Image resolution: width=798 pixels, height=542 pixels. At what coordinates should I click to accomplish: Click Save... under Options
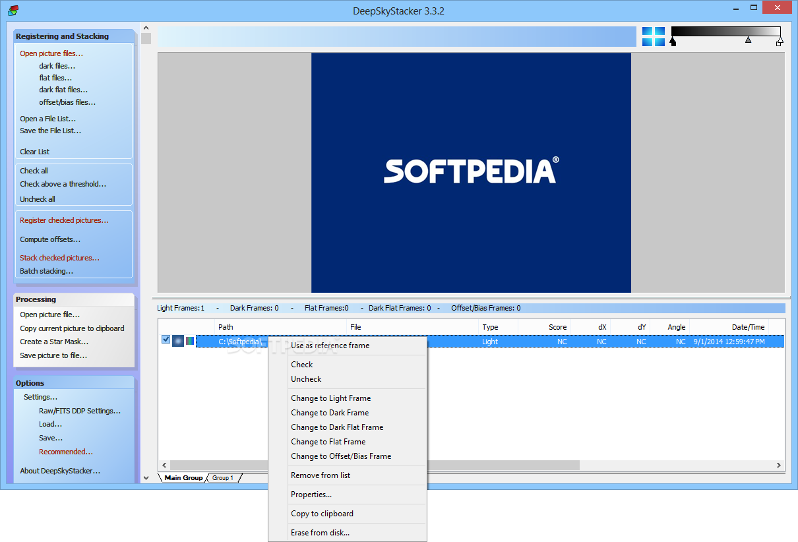(51, 438)
